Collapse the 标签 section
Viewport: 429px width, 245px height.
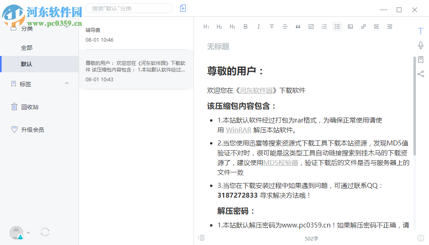[x=67, y=83]
